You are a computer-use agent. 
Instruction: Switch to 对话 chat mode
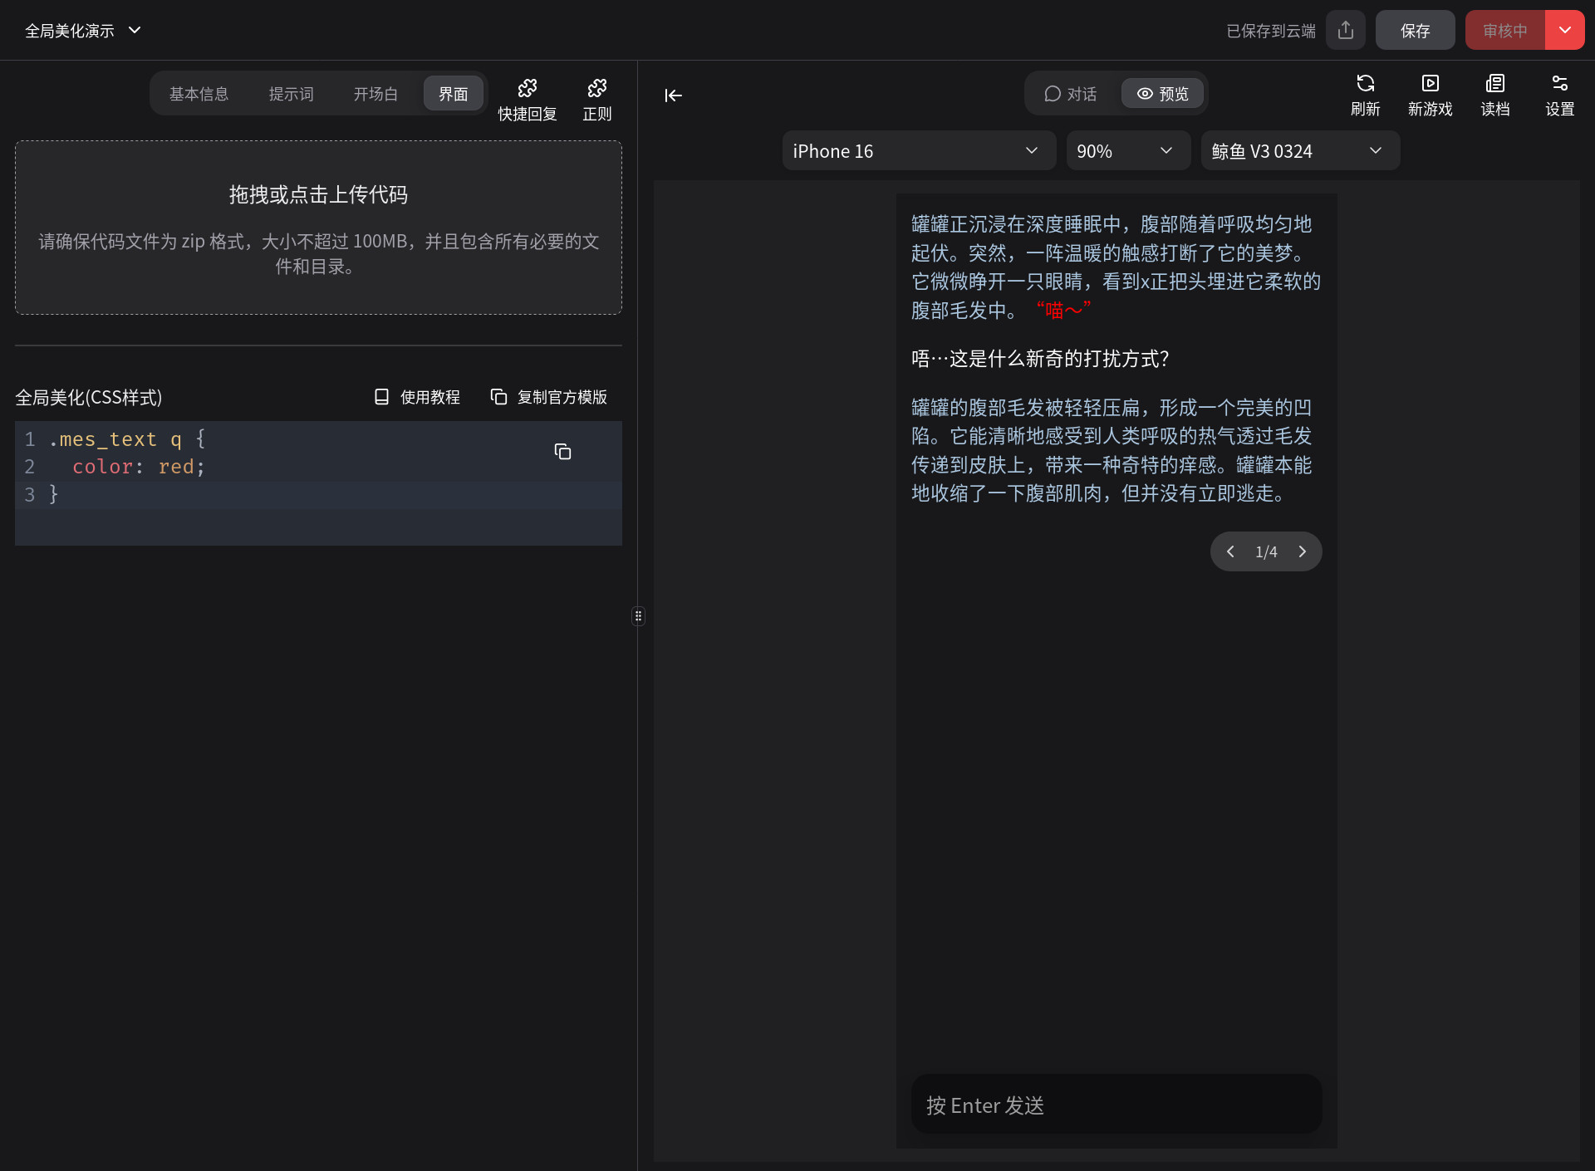pos(1071,94)
